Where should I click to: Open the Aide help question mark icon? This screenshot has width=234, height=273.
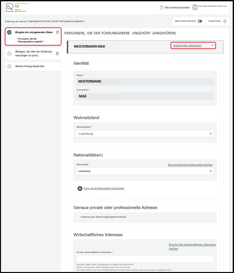tap(162, 7)
